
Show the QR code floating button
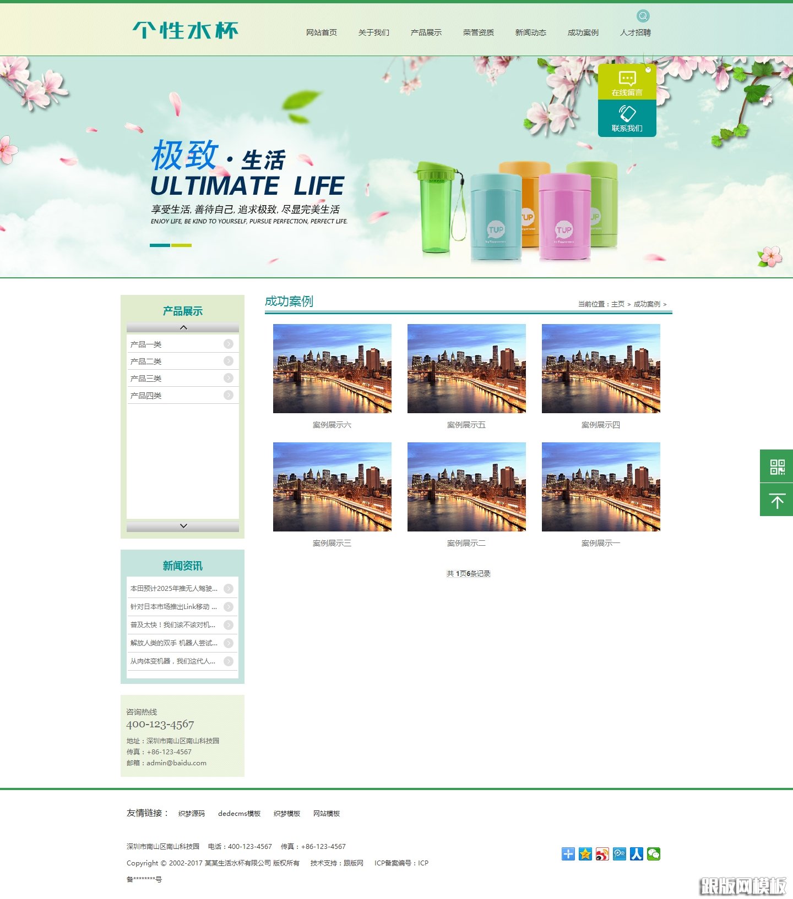[776, 467]
